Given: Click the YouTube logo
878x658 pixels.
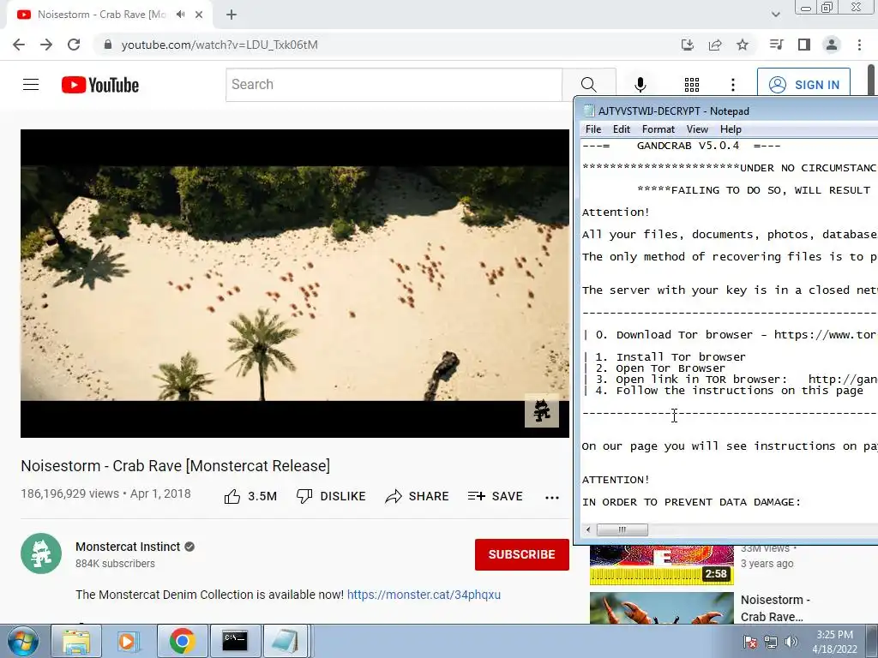Looking at the screenshot, I should [x=100, y=85].
